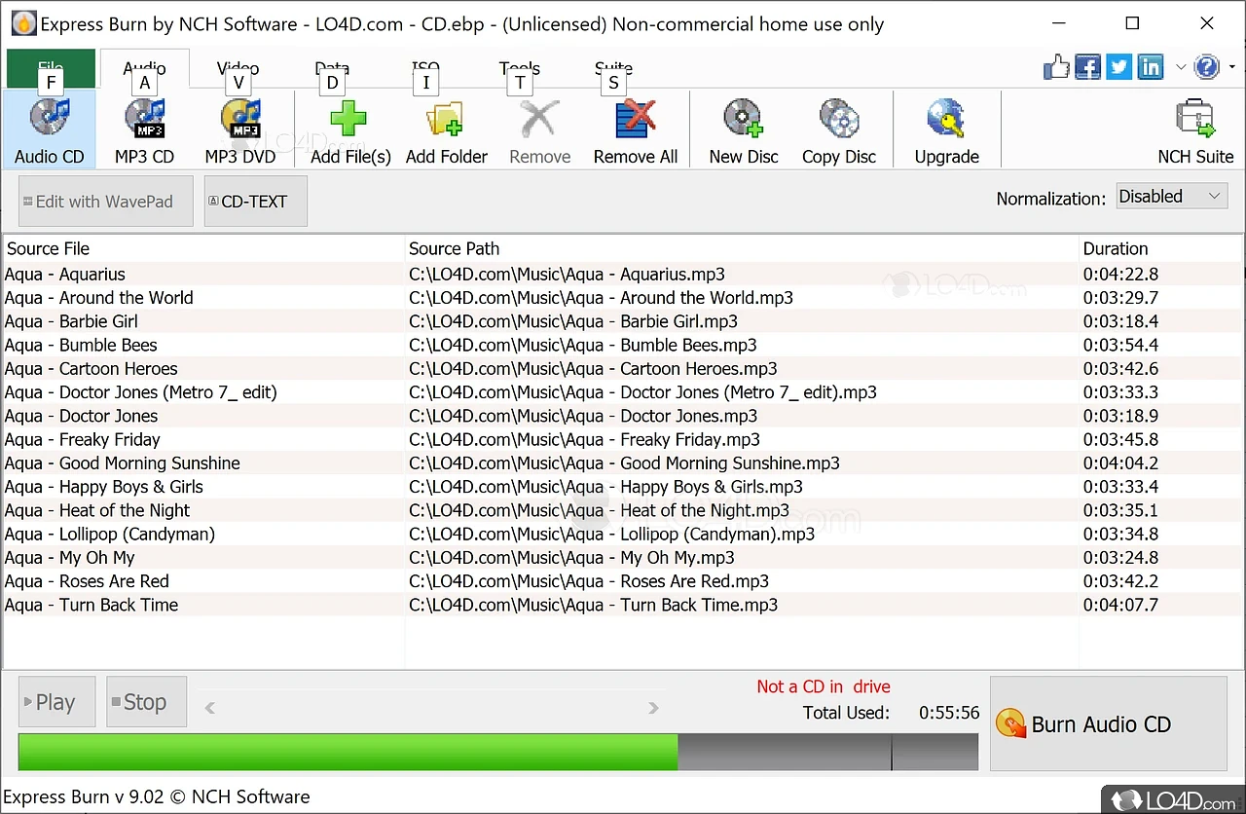The width and height of the screenshot is (1246, 814).
Task: Select track Aqua - Roses Are Red
Action: tap(87, 581)
